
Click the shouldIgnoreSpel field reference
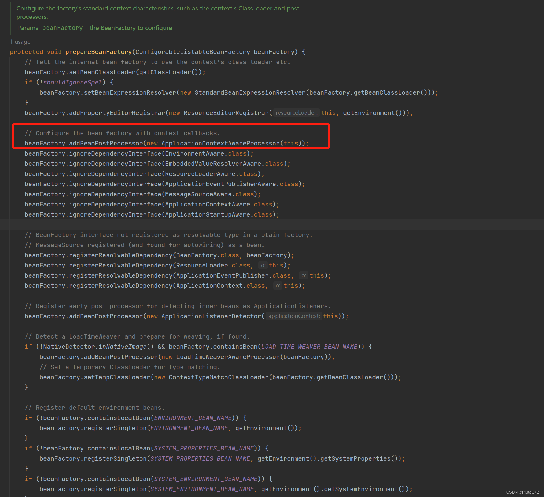[x=73, y=82]
